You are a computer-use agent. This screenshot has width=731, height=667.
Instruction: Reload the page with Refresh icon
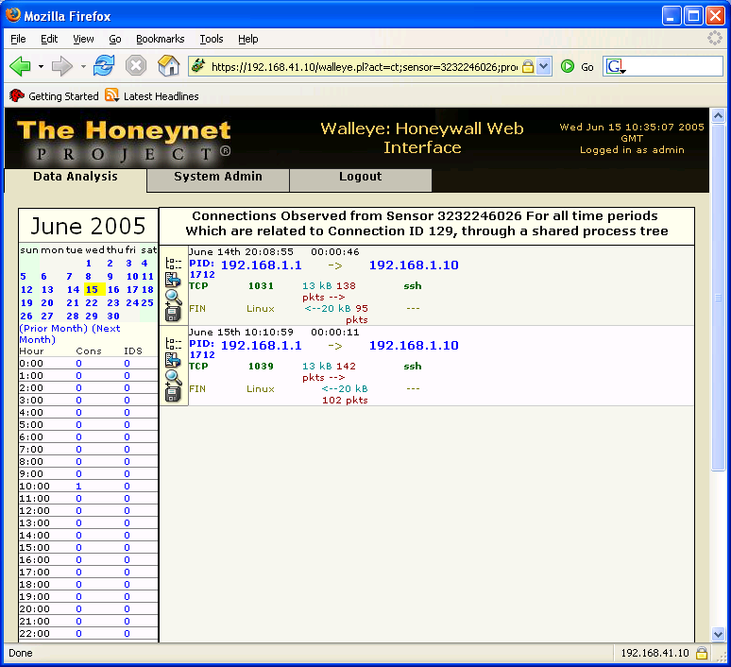(x=104, y=66)
